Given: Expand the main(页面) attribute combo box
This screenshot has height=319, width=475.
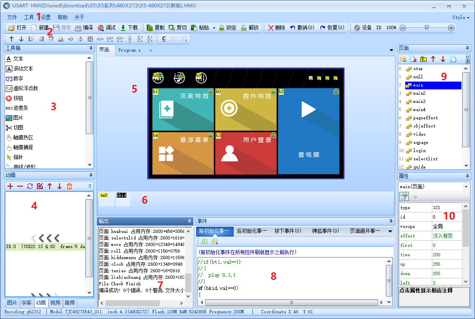Looking at the screenshot, I should [x=466, y=187].
